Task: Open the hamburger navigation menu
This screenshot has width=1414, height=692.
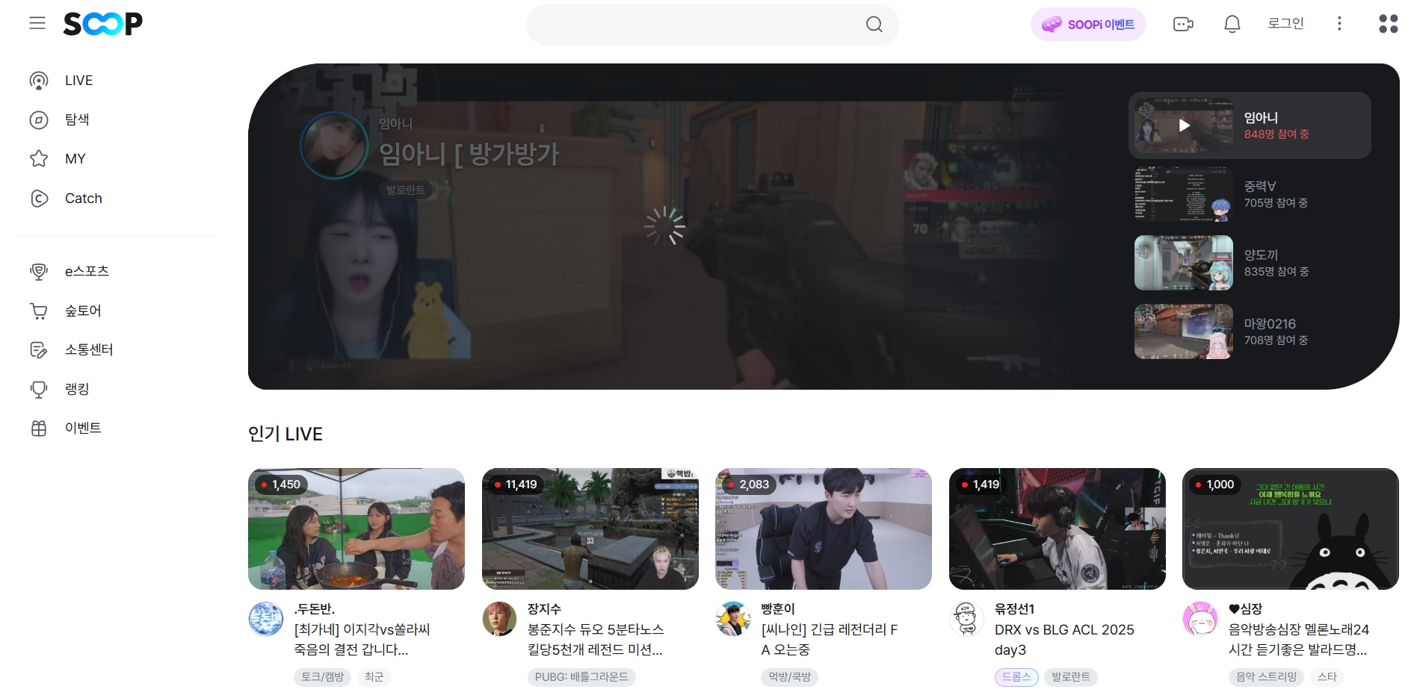Action: point(37,23)
